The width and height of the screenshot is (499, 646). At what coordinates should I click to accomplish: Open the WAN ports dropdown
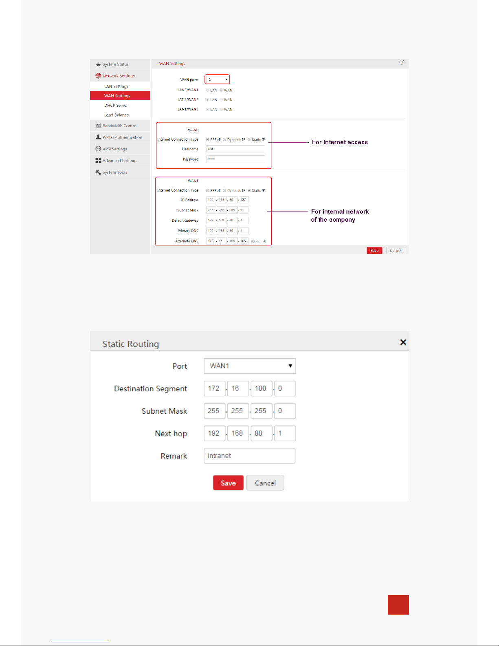click(217, 79)
